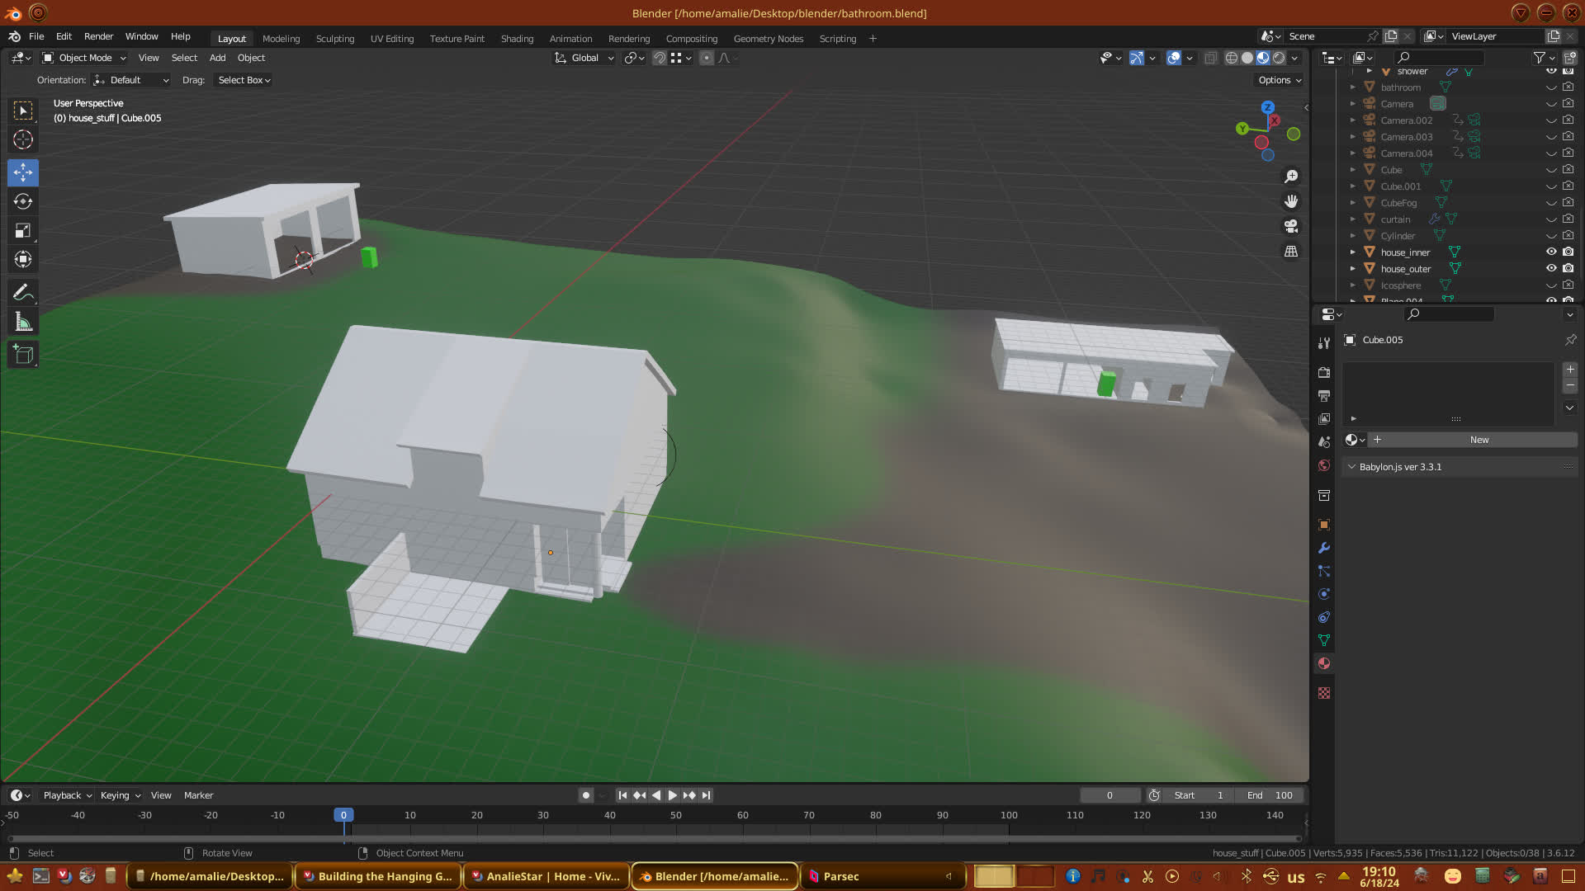Switch to the Shading workspace tab
Screen dimensions: 1585x891
[517, 39]
